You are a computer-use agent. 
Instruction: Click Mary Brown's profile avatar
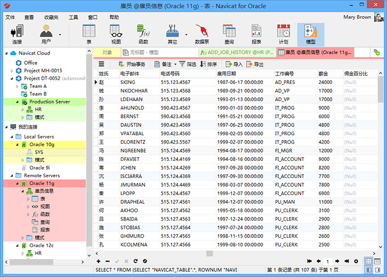click(x=379, y=17)
